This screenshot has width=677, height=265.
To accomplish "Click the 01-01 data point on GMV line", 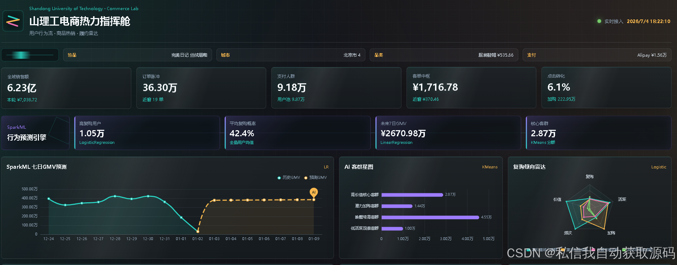I will (181, 217).
